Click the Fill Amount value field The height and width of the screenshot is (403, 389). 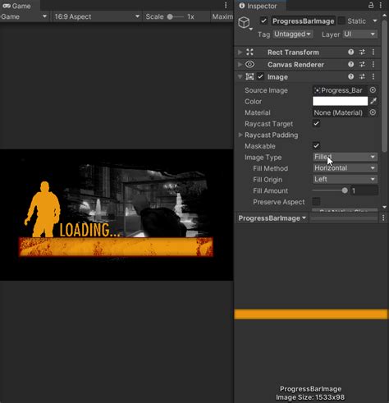coord(364,190)
